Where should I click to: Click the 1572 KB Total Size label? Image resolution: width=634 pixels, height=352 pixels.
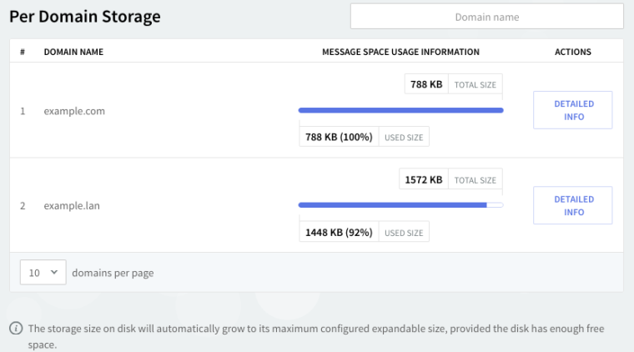coord(450,179)
